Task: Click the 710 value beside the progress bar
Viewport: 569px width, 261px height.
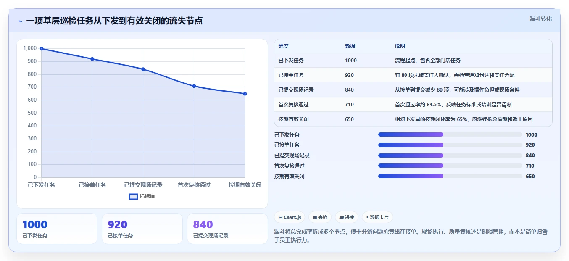Action: tap(530, 166)
